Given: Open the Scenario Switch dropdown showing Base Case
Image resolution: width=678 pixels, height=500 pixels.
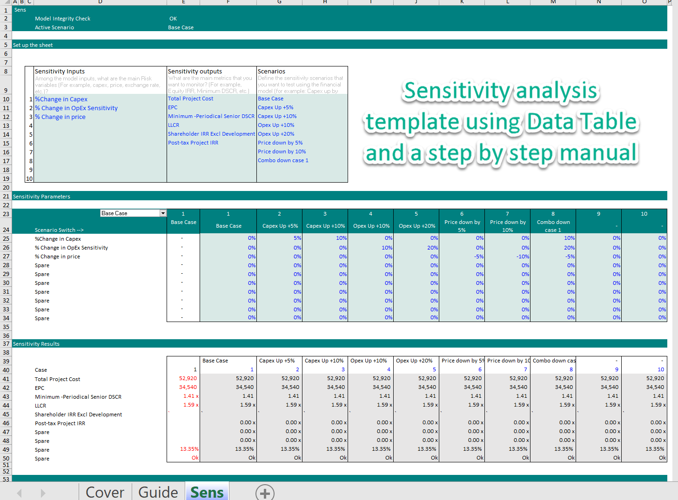Looking at the screenshot, I should (163, 213).
